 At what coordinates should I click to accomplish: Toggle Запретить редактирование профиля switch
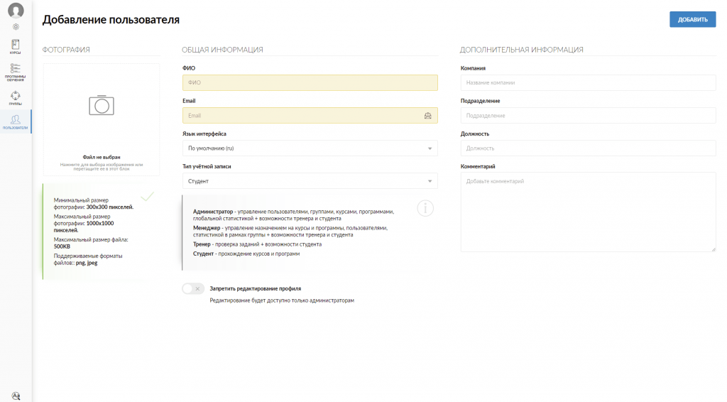pos(193,288)
